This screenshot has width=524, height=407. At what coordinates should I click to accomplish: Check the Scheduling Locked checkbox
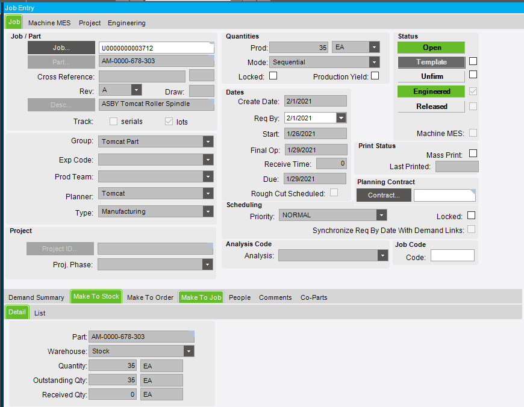pyautogui.click(x=471, y=216)
